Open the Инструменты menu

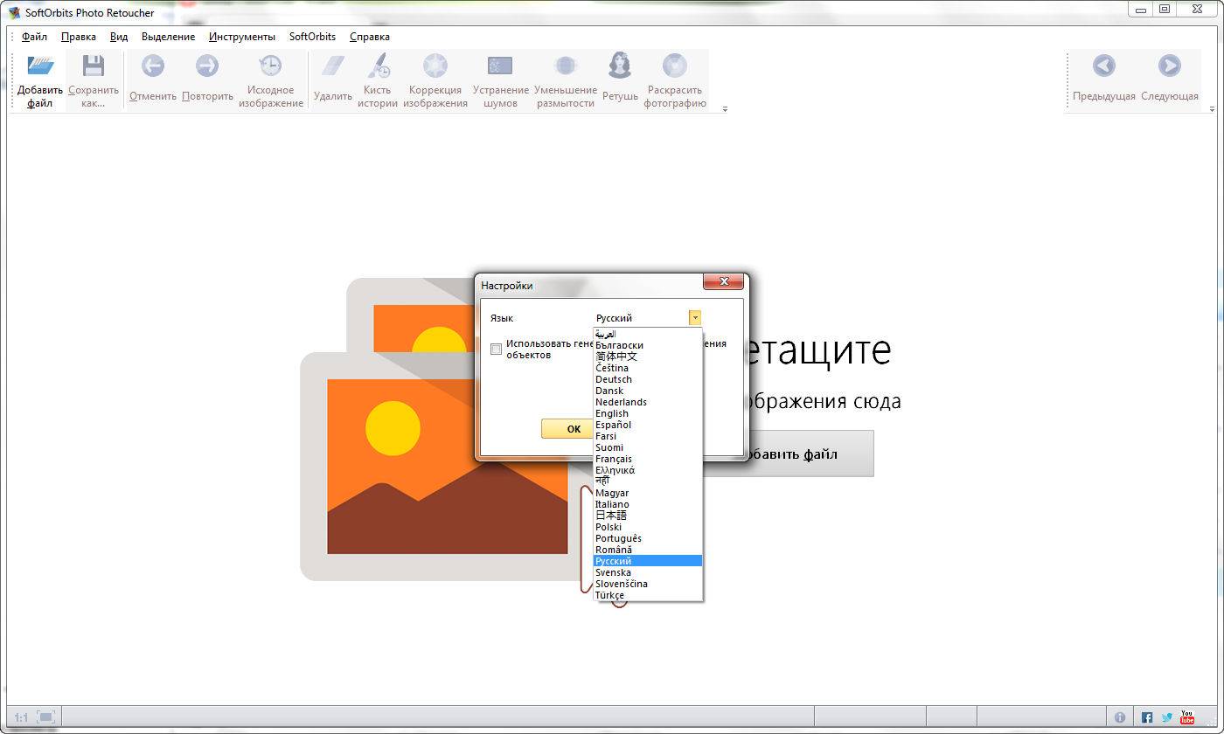pyautogui.click(x=242, y=37)
